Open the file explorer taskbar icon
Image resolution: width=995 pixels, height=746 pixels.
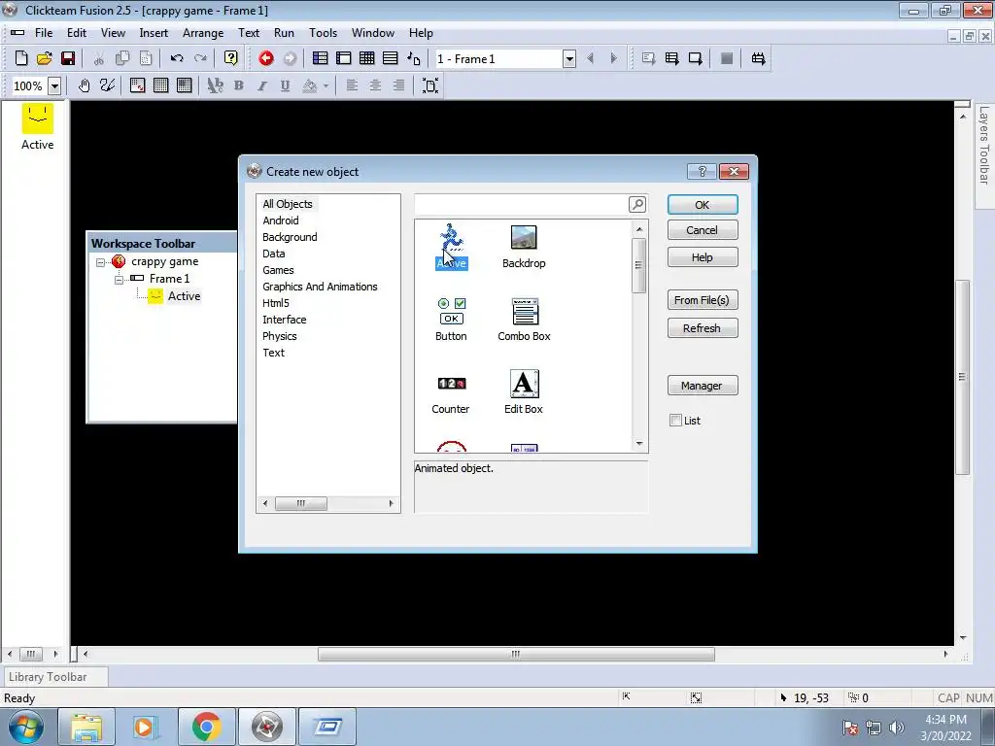point(86,727)
